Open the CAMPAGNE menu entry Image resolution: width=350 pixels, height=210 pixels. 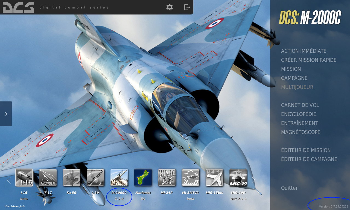[x=294, y=78]
